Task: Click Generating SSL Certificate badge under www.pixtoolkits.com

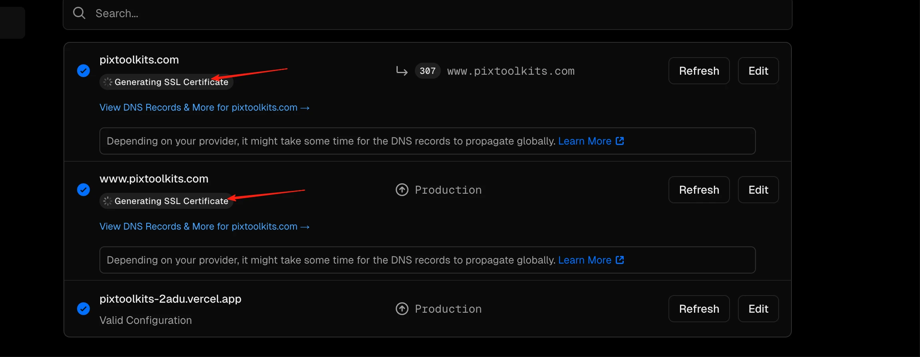Action: [x=166, y=201]
